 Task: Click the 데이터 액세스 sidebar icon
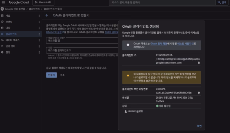pyautogui.click(x=2, y=40)
